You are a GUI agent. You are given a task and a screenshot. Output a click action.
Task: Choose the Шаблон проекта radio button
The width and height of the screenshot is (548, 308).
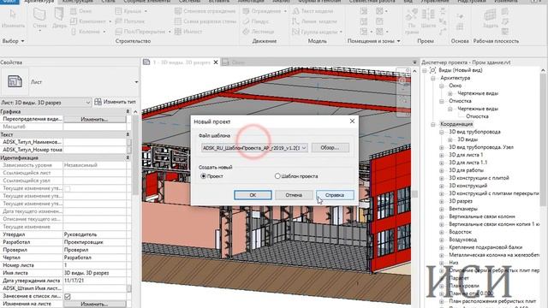click(277, 176)
